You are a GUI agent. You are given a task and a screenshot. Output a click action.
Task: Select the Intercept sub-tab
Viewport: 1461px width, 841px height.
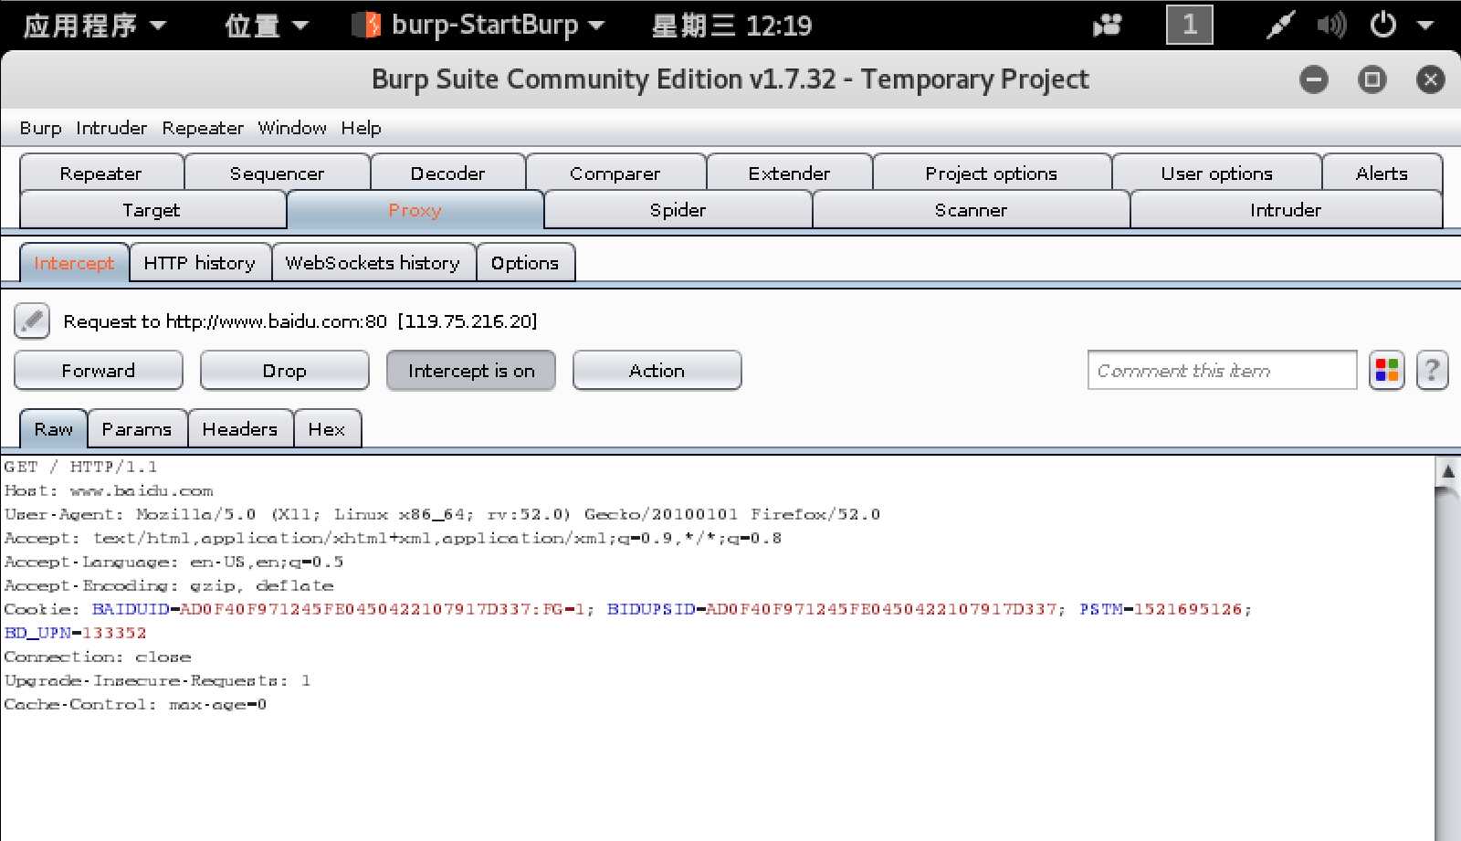click(x=74, y=263)
